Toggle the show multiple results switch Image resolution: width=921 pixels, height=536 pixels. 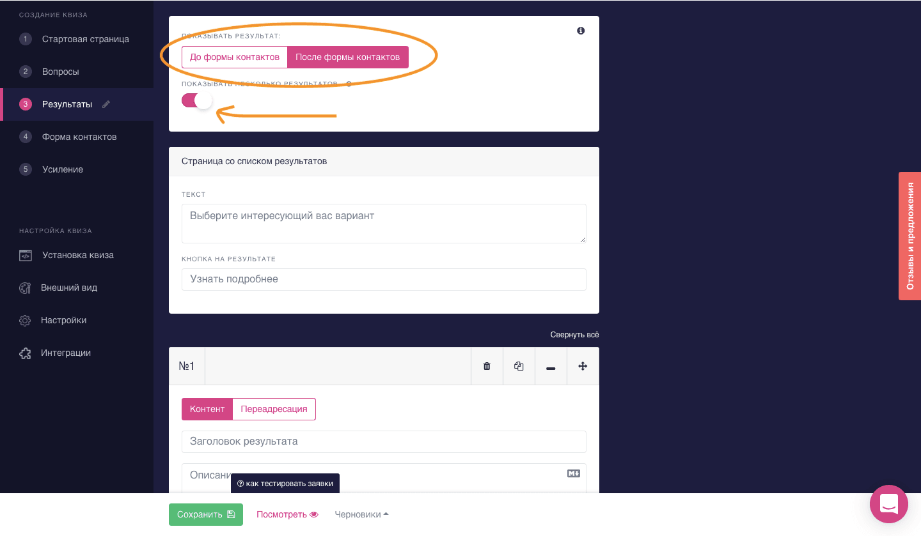click(x=196, y=101)
